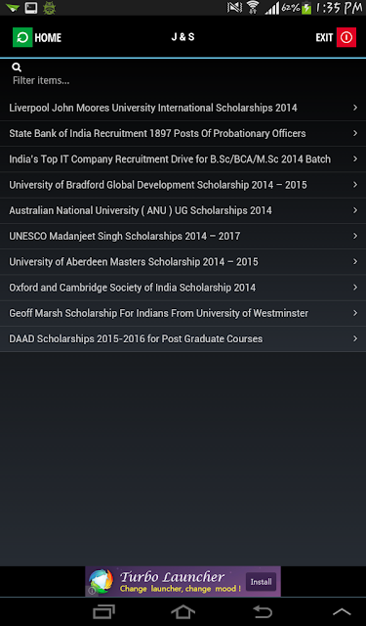Expand the DAAD Scholarships entry chevron
The width and height of the screenshot is (366, 626).
click(x=355, y=338)
